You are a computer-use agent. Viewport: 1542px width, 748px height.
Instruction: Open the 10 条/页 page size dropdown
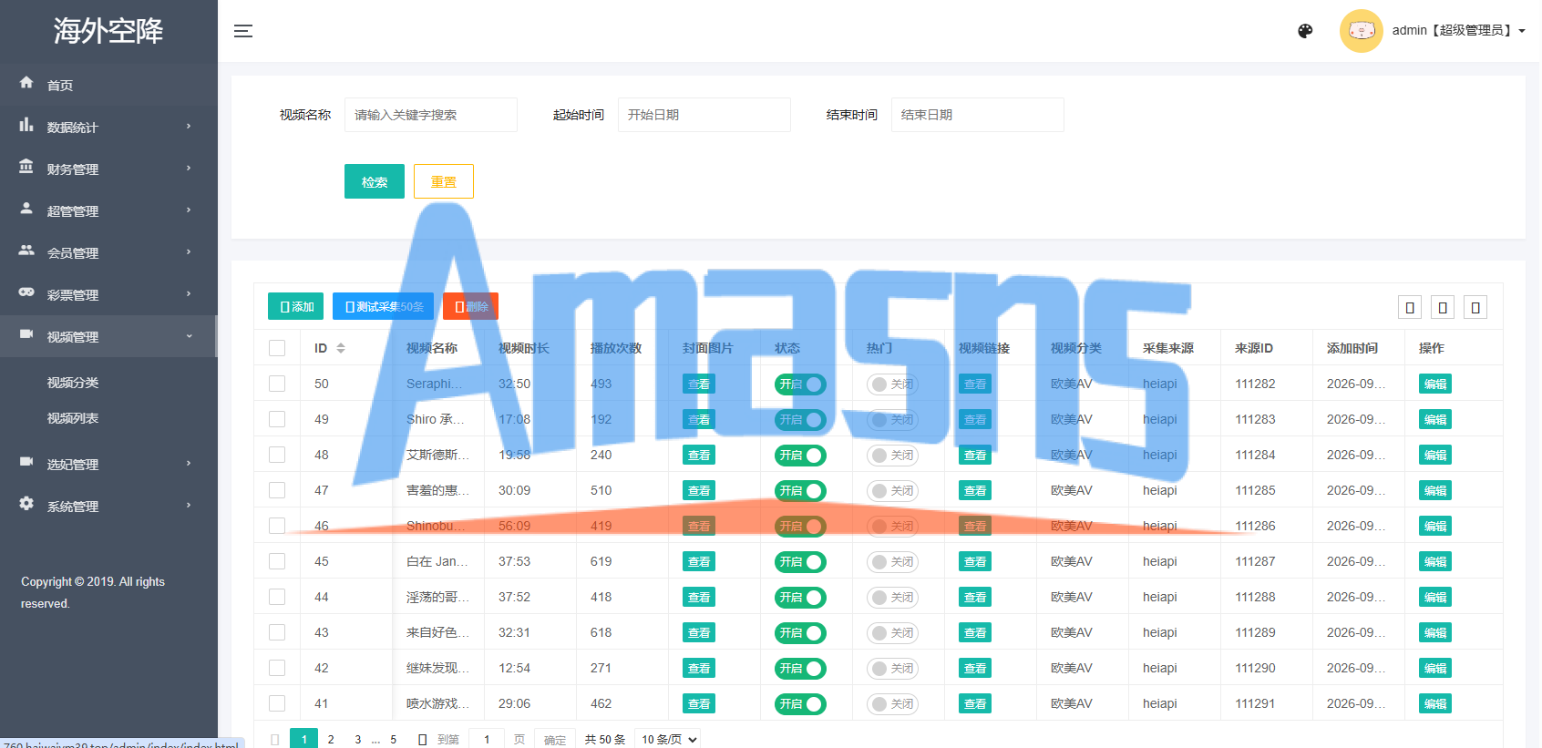tap(669, 739)
